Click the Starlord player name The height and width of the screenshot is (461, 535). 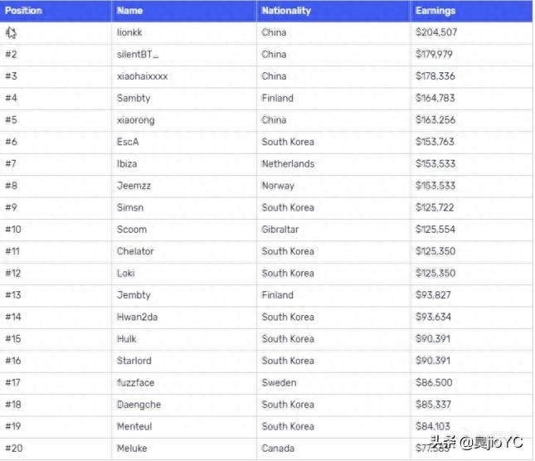(134, 361)
